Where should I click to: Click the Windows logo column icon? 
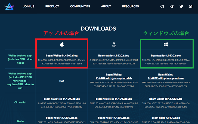(x=166, y=44)
